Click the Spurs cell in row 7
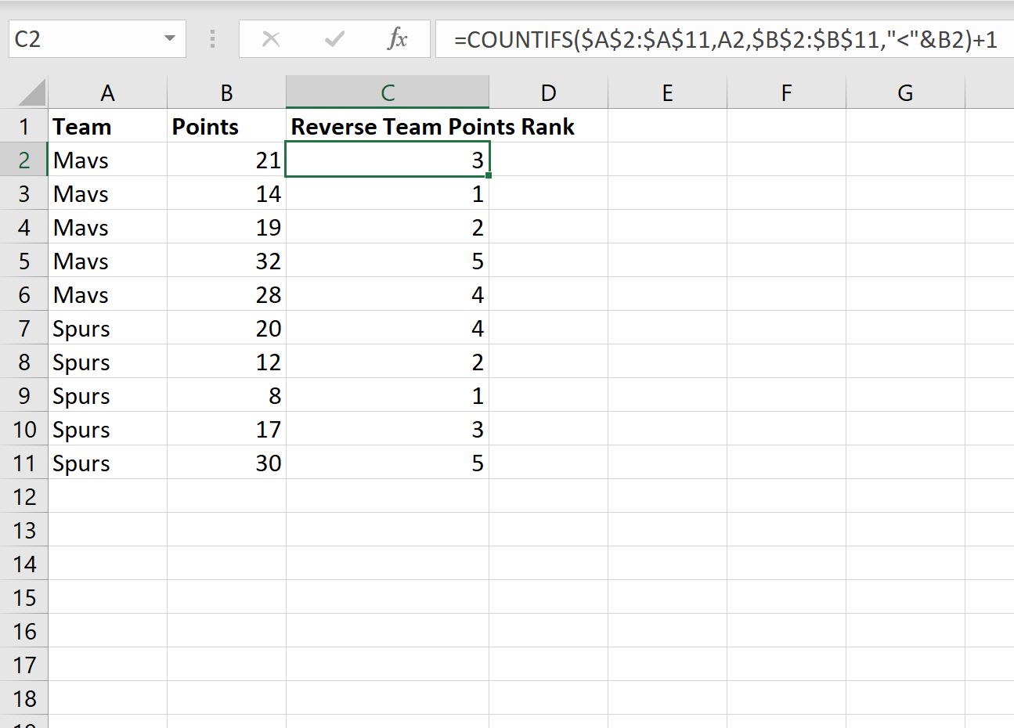 click(107, 328)
